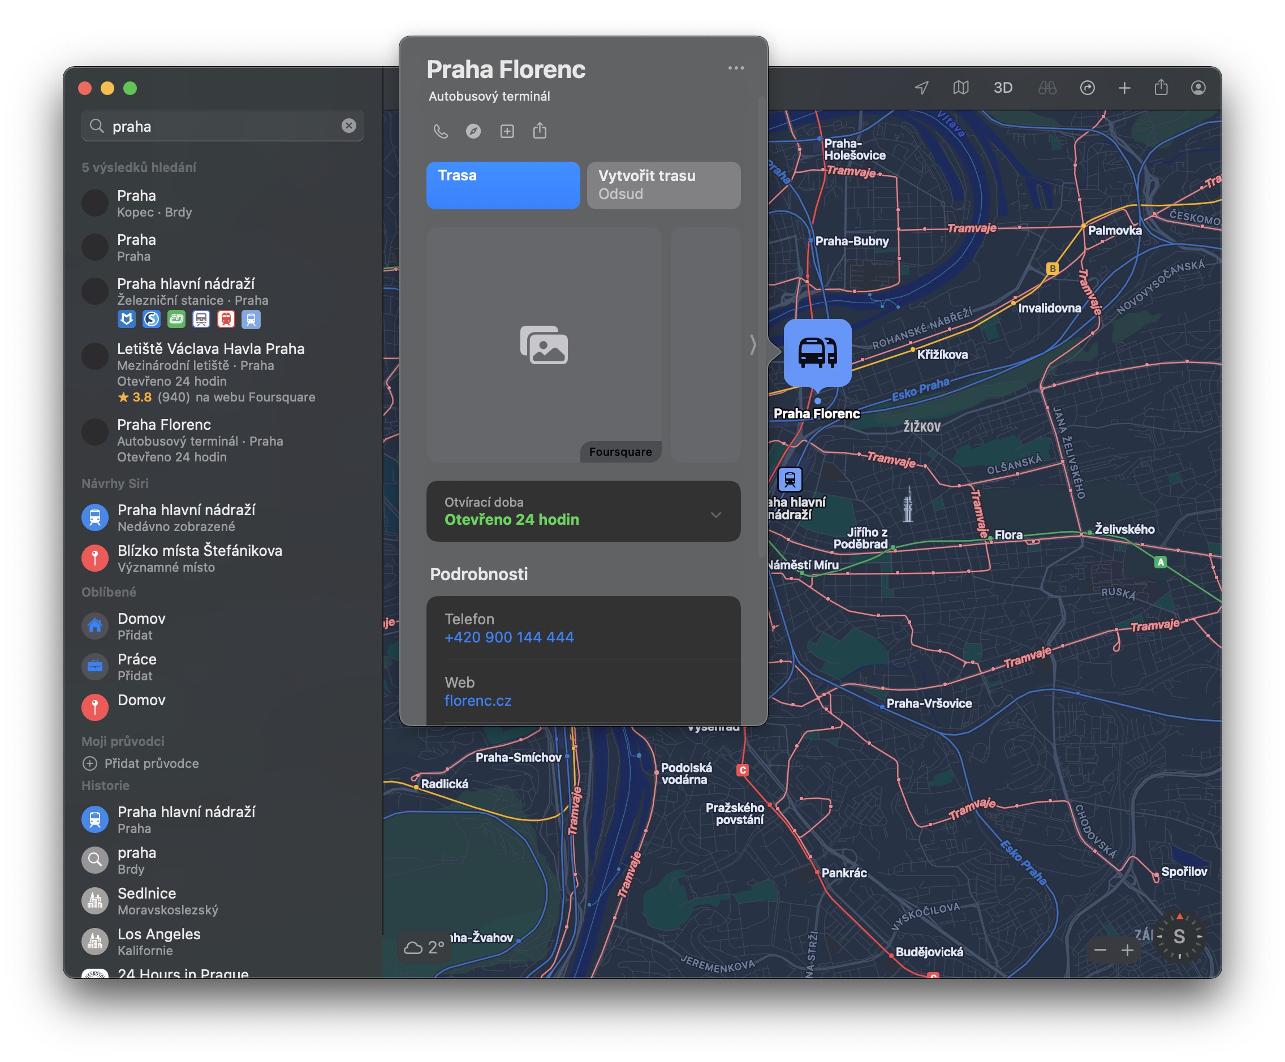Click the current location arrow in toolbar

pos(921,88)
